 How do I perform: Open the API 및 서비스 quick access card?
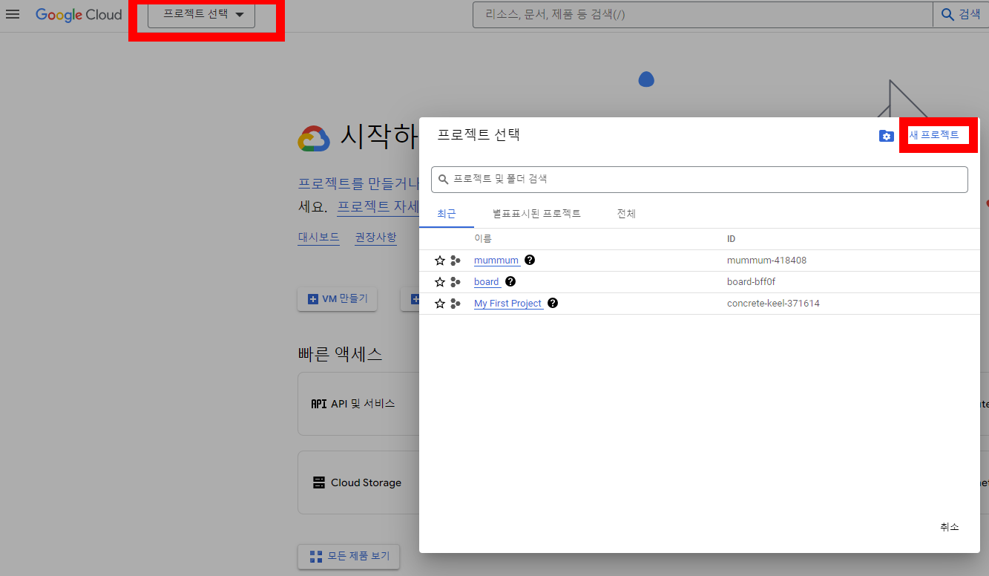pyautogui.click(x=359, y=404)
